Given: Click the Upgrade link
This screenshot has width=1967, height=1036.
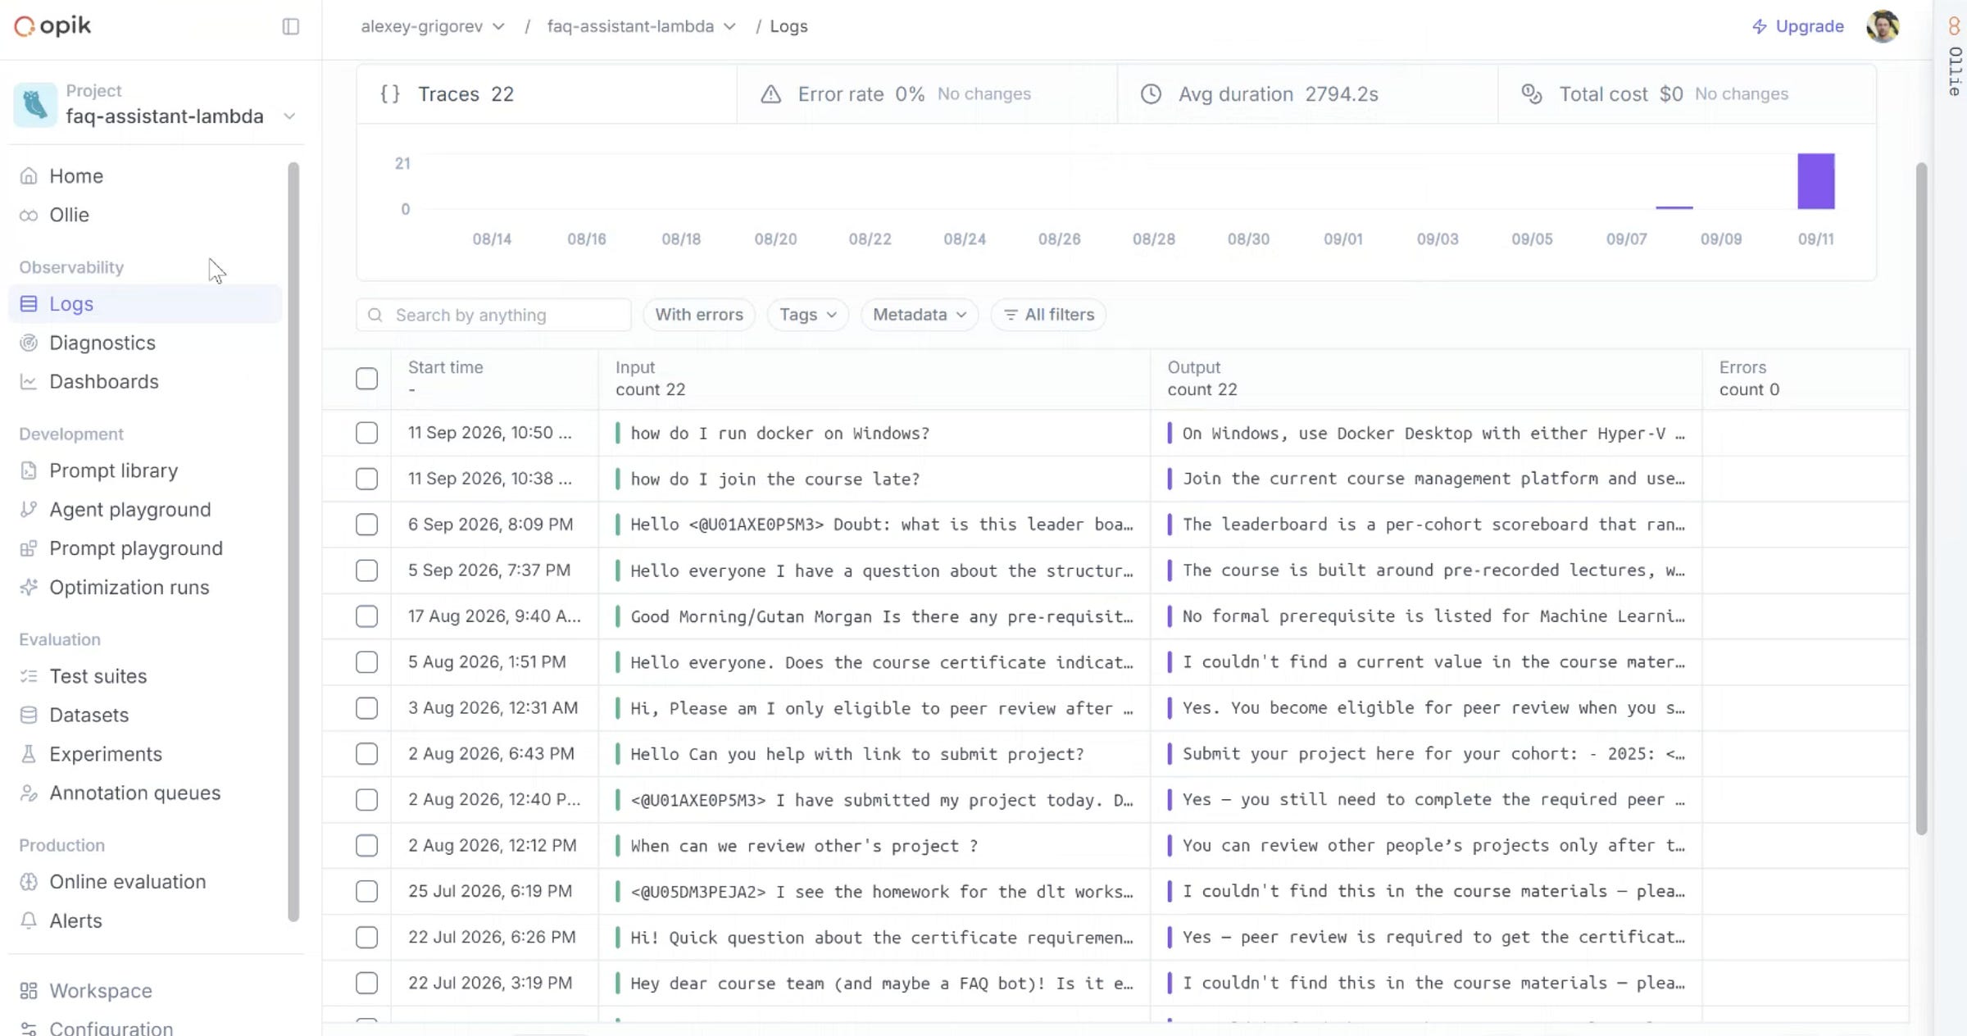Looking at the screenshot, I should point(1797,26).
